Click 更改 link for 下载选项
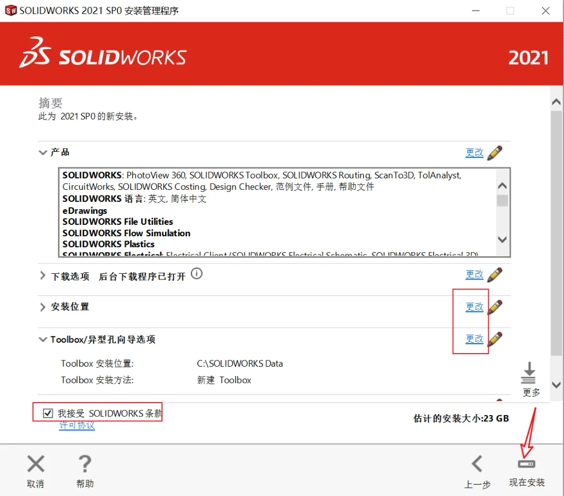 click(474, 274)
